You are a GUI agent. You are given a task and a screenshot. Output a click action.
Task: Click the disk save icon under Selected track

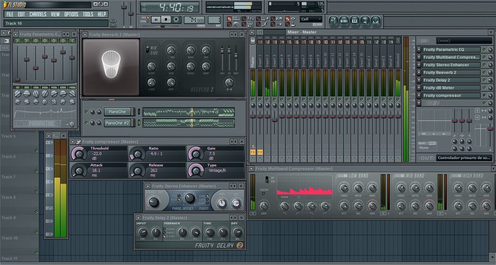click(x=398, y=159)
